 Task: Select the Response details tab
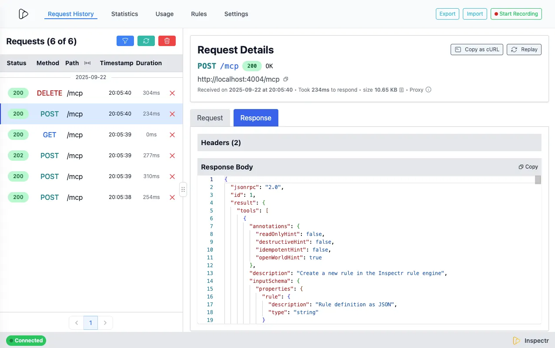[256, 118]
